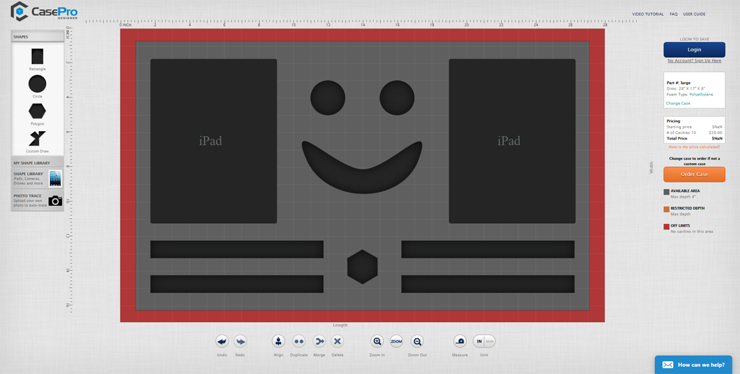Select the right circle eye cavity
740x374 pixels.
coord(397,98)
